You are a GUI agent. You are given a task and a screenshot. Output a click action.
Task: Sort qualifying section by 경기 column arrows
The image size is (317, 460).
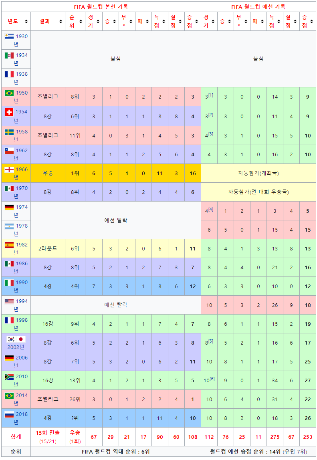pyautogui.click(x=213, y=21)
